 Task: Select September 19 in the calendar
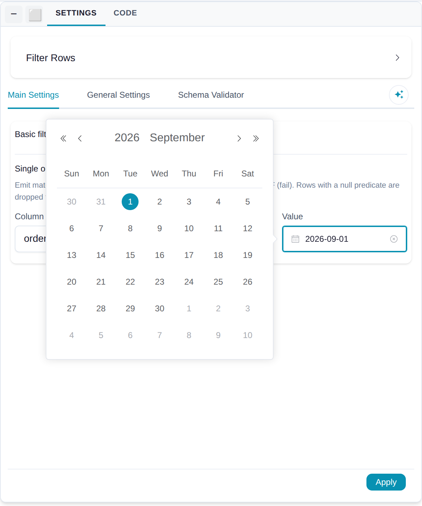[248, 255]
